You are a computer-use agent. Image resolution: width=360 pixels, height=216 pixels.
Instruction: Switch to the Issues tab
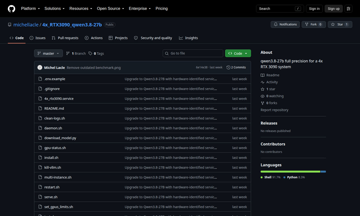(x=37, y=38)
